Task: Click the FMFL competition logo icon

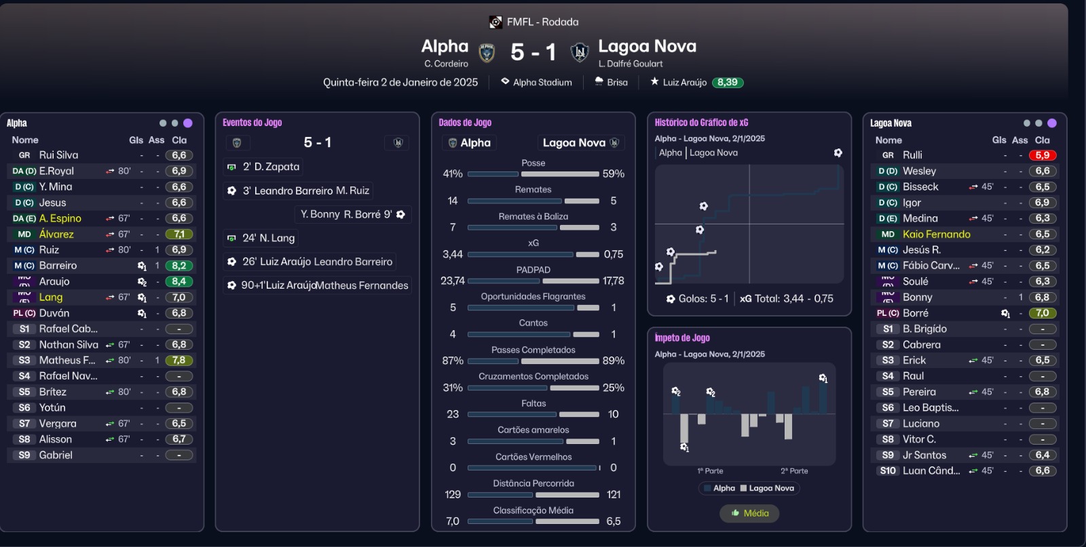Action: [496, 22]
